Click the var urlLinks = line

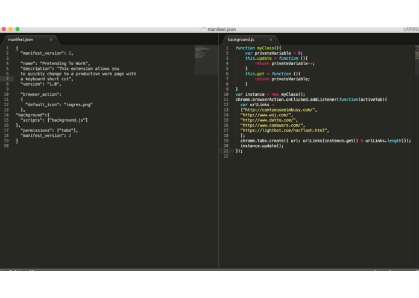click(257, 105)
